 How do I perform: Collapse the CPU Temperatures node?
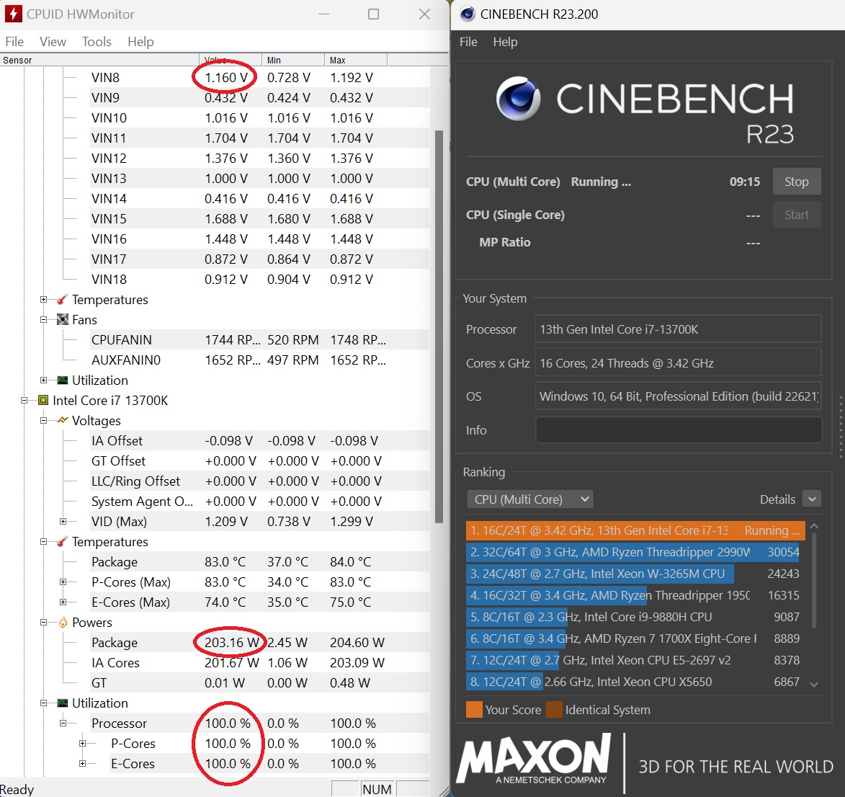(44, 541)
